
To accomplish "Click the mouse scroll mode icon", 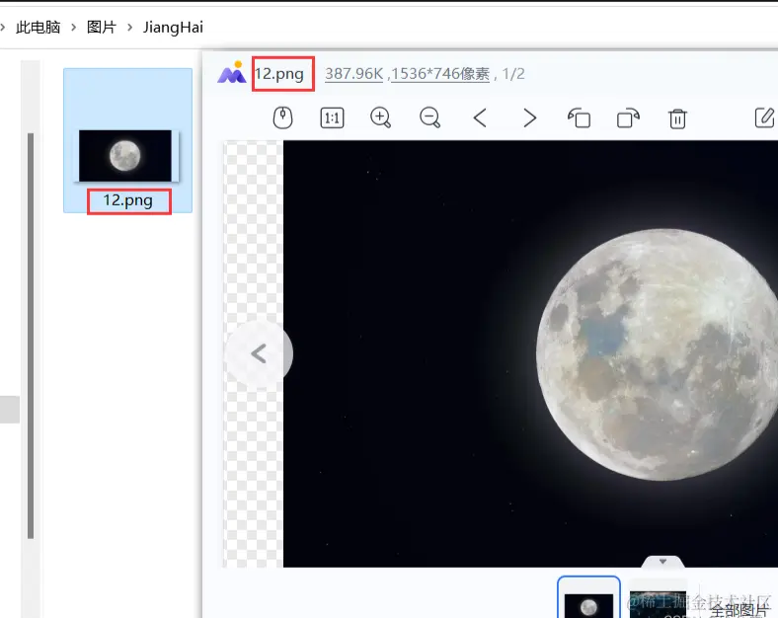I will [x=282, y=118].
